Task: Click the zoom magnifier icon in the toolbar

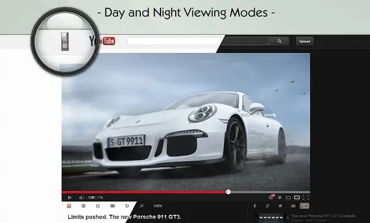Action: (x=141, y=206)
